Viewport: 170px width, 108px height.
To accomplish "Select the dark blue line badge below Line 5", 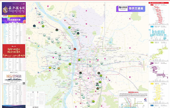I will 152,105.
